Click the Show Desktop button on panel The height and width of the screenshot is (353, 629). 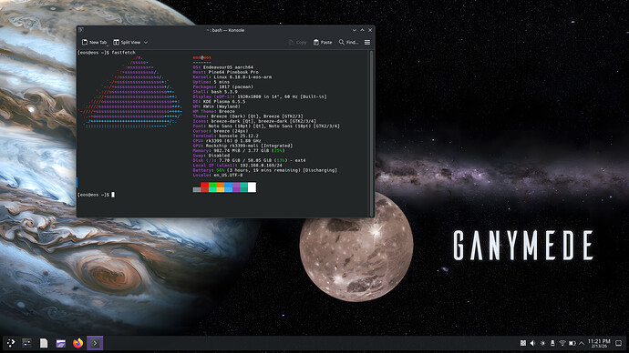coord(619,343)
